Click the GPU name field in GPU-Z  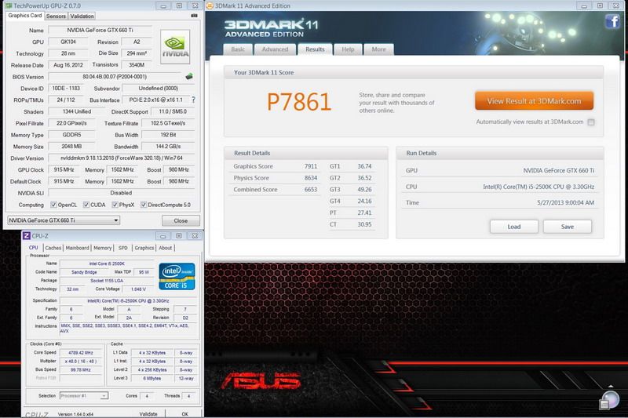[x=101, y=31]
